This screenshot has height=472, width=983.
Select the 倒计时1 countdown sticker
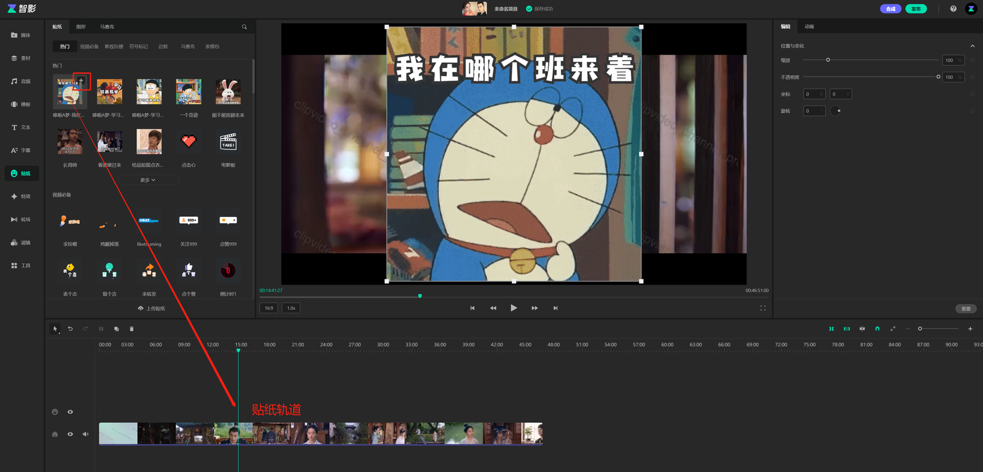(x=228, y=270)
